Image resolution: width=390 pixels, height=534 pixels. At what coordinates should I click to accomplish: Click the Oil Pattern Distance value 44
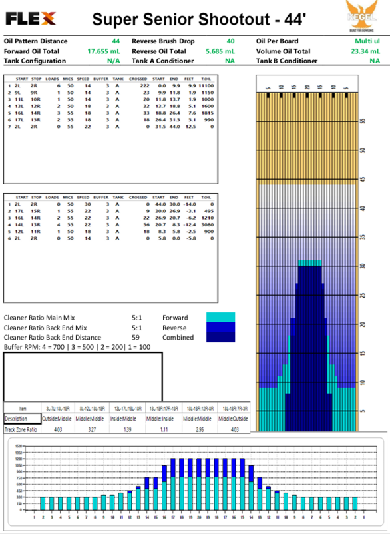pyautogui.click(x=116, y=41)
